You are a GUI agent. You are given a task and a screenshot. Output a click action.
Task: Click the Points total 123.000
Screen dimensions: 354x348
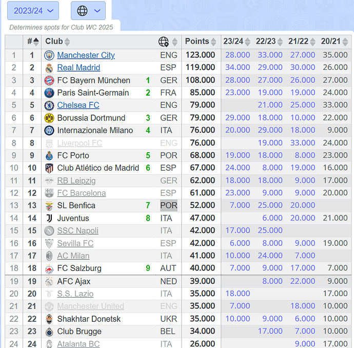[x=200, y=55]
